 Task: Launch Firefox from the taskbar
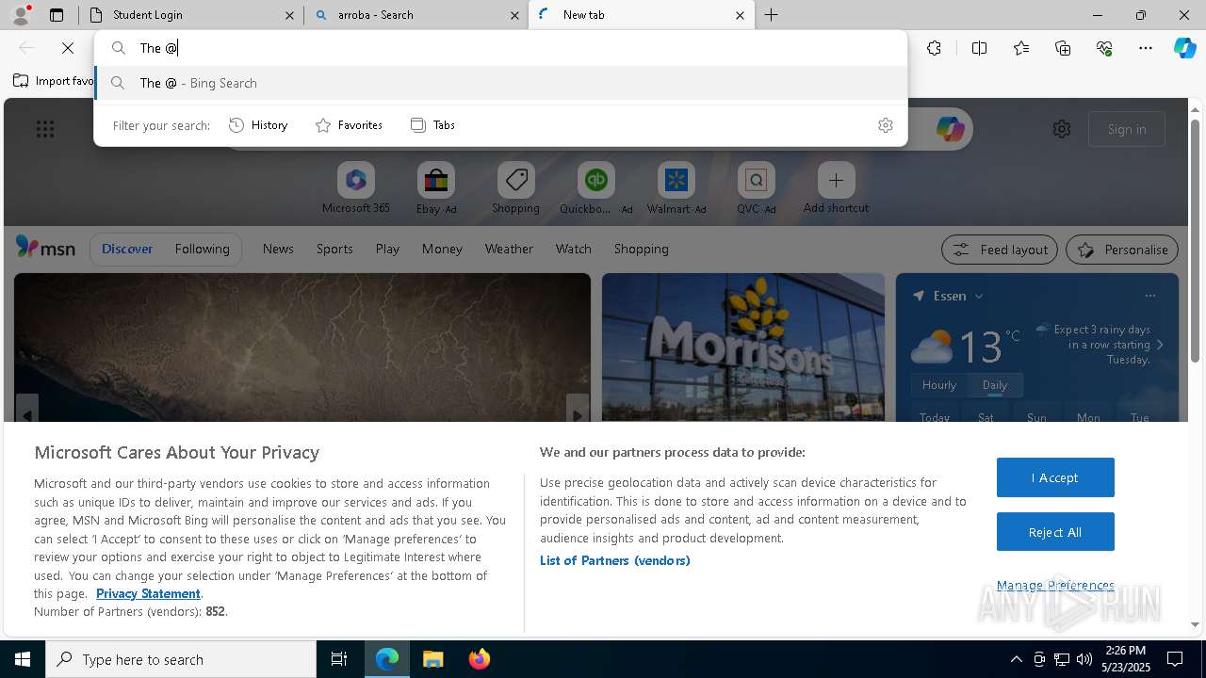pyautogui.click(x=480, y=659)
